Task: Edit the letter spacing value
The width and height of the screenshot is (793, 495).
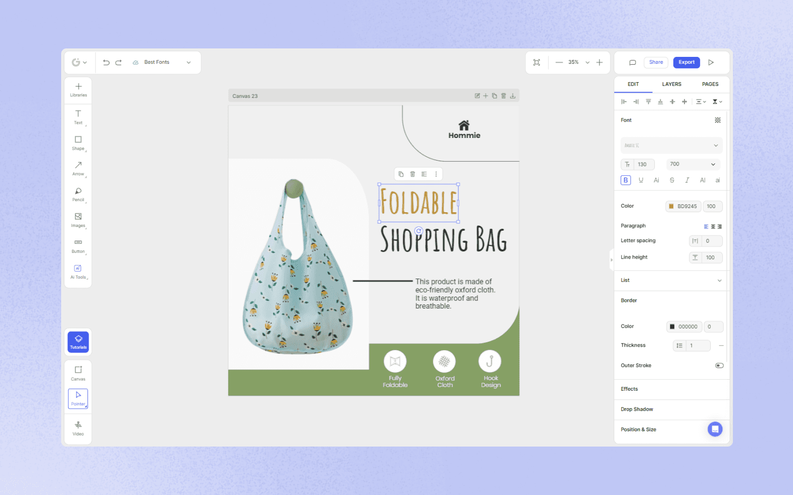Action: (x=705, y=241)
